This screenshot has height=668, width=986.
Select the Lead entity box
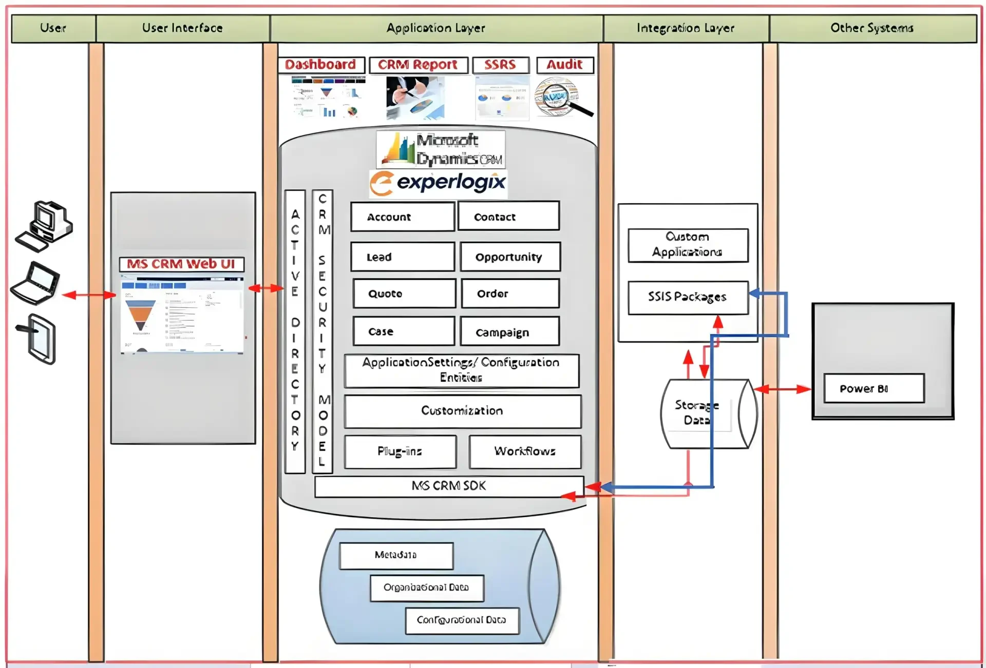pyautogui.click(x=403, y=257)
